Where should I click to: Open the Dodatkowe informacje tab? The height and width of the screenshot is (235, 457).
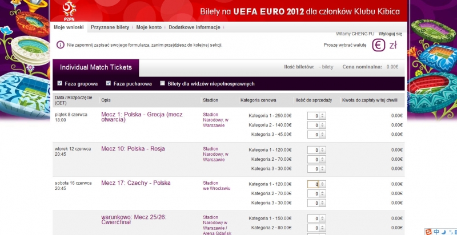[194, 27]
